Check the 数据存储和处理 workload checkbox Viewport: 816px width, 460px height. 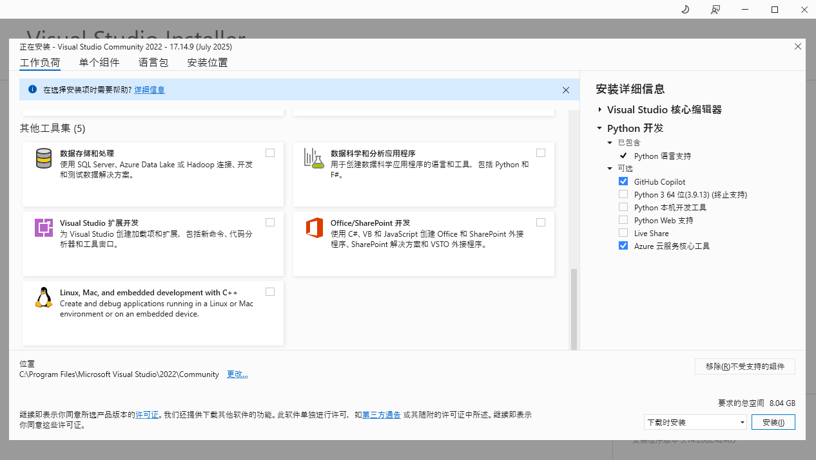(x=270, y=152)
